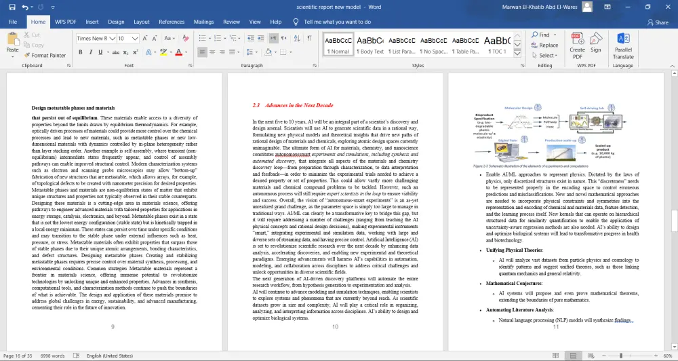Expand the Styles gallery
Screen dimensions: 678x361
517,54
